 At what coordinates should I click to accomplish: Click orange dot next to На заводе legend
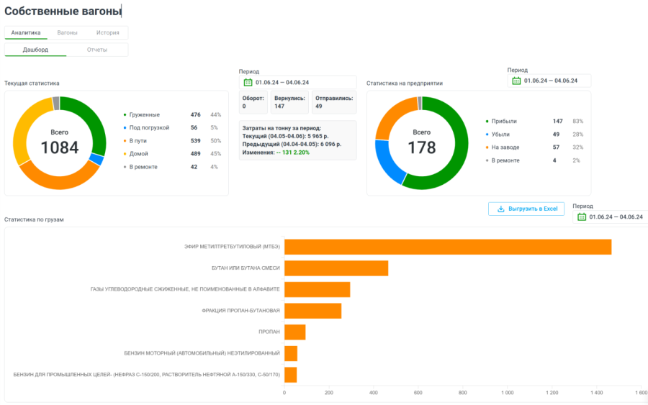click(x=487, y=147)
